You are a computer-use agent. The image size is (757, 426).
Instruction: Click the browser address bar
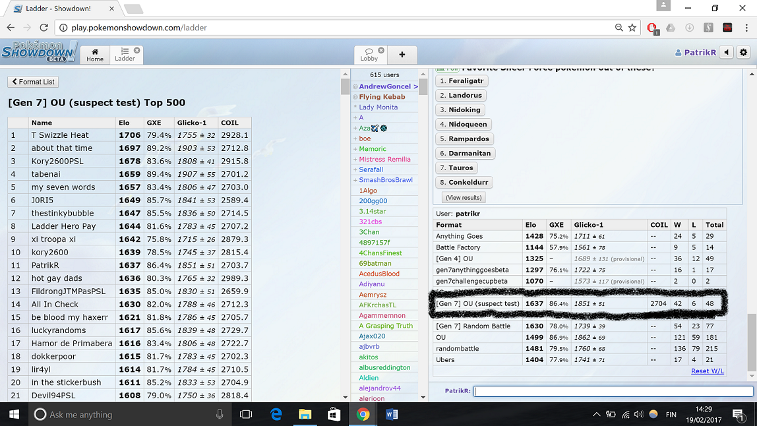338,28
